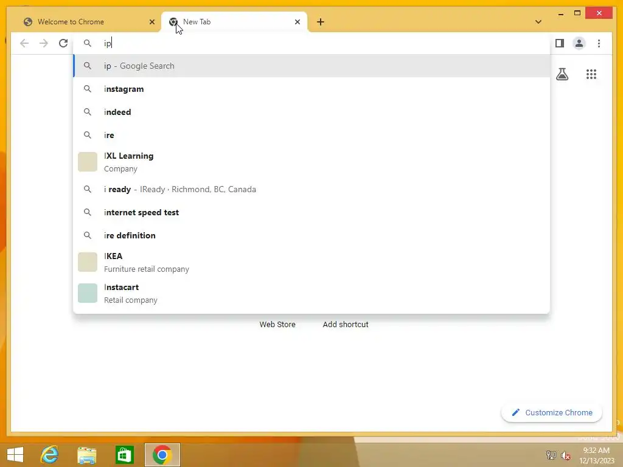Click Add shortcut
The image size is (623, 467).
coord(346,325)
